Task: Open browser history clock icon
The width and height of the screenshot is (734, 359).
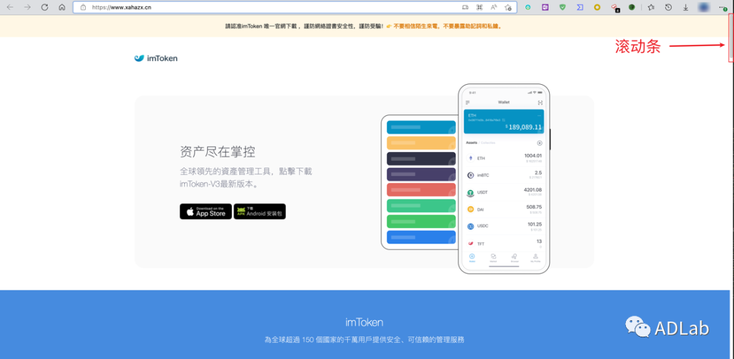Action: click(x=668, y=7)
